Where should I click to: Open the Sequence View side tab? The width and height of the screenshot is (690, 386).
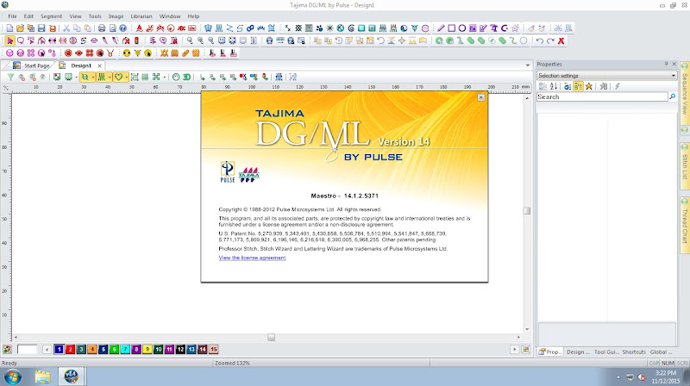click(x=685, y=94)
